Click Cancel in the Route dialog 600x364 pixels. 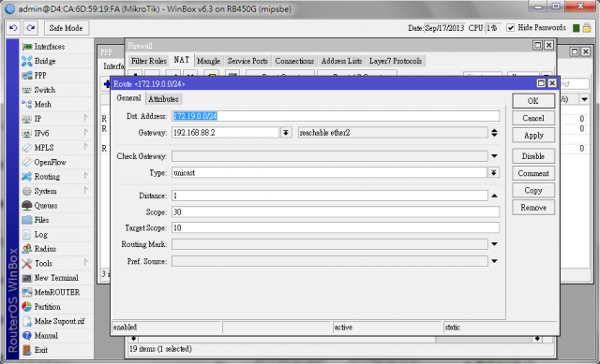pos(533,119)
